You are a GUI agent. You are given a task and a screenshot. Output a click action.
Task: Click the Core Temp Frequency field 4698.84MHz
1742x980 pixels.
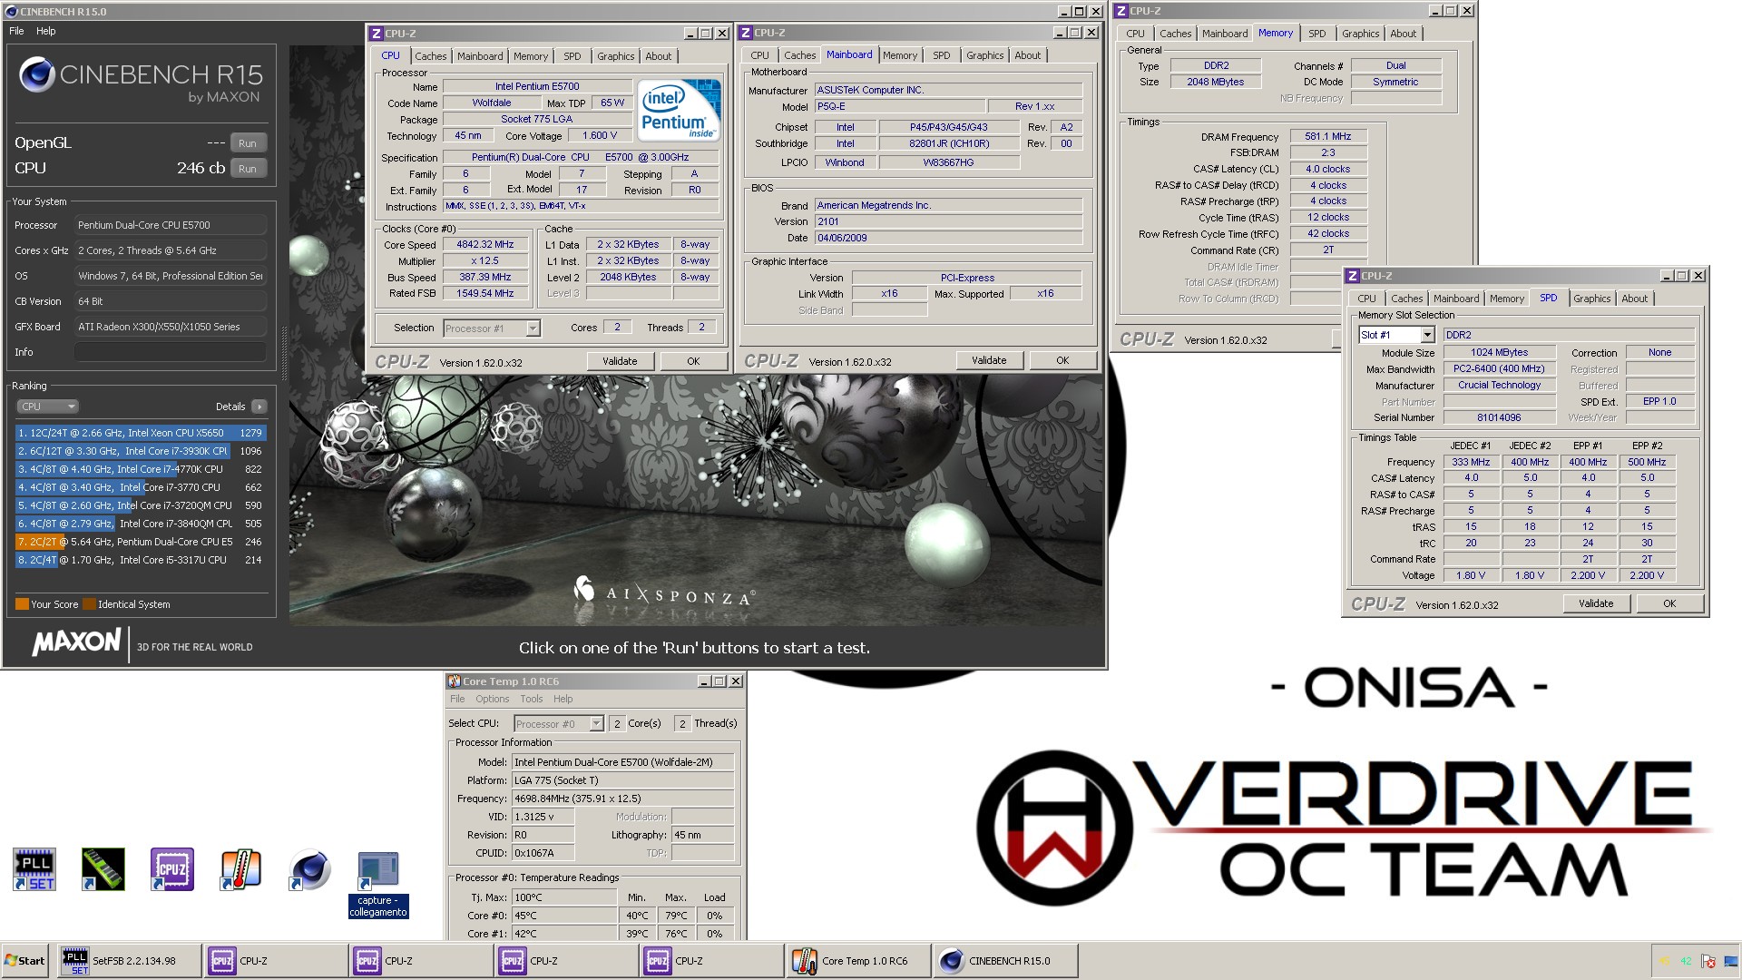pyautogui.click(x=623, y=799)
